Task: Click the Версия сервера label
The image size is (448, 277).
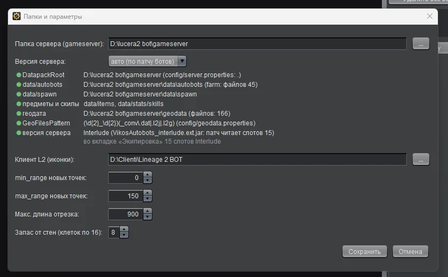Action: point(40,62)
